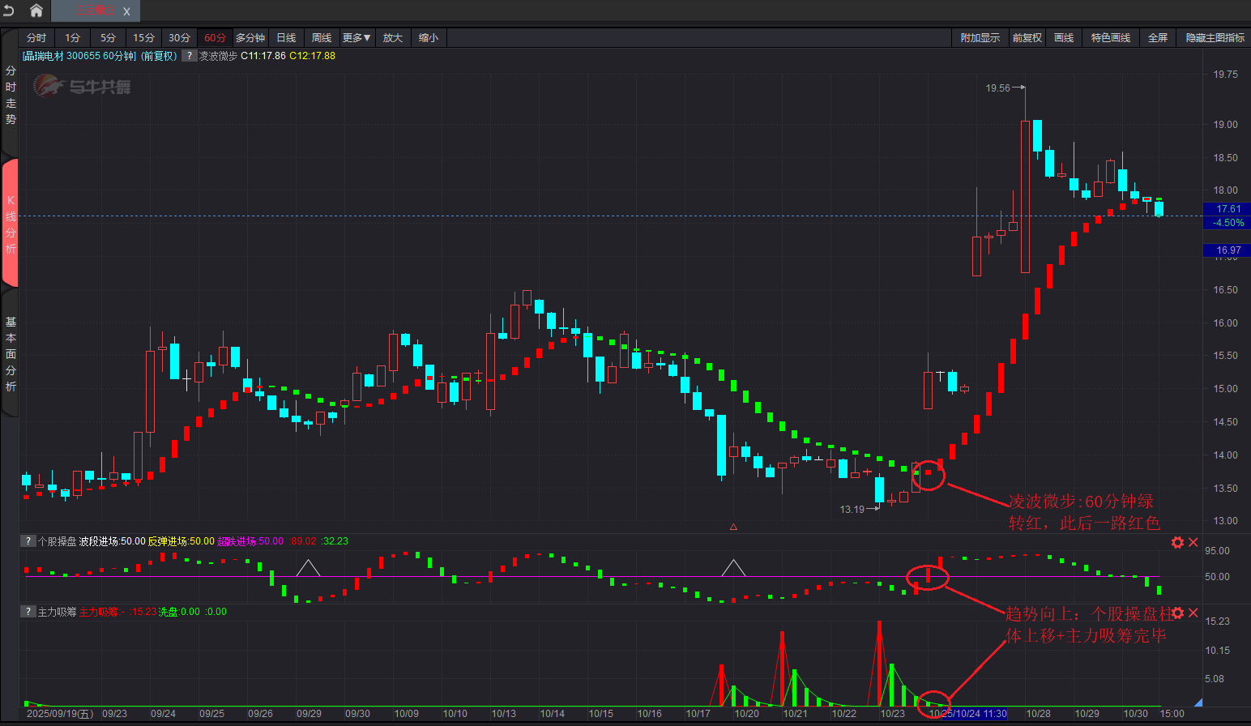The width and height of the screenshot is (1251, 726).
Task: Click the 放大 zoom-in button
Action: click(x=393, y=38)
